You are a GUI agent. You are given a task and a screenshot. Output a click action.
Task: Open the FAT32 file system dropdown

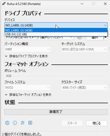28,88
